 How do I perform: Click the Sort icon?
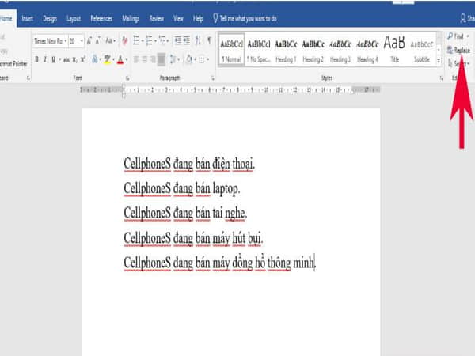click(x=198, y=40)
